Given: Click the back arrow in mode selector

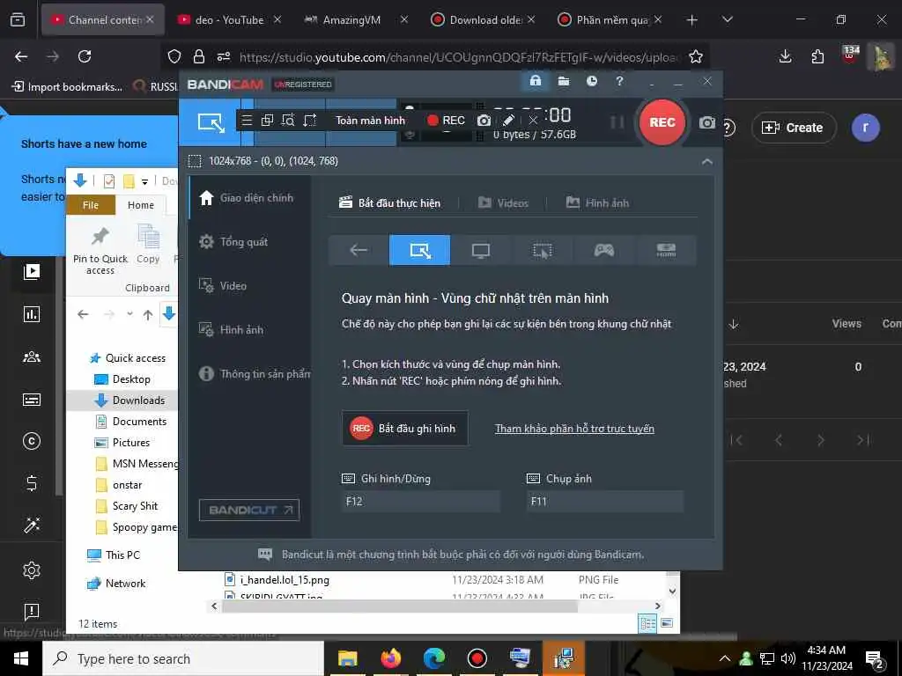Looking at the screenshot, I should (359, 250).
